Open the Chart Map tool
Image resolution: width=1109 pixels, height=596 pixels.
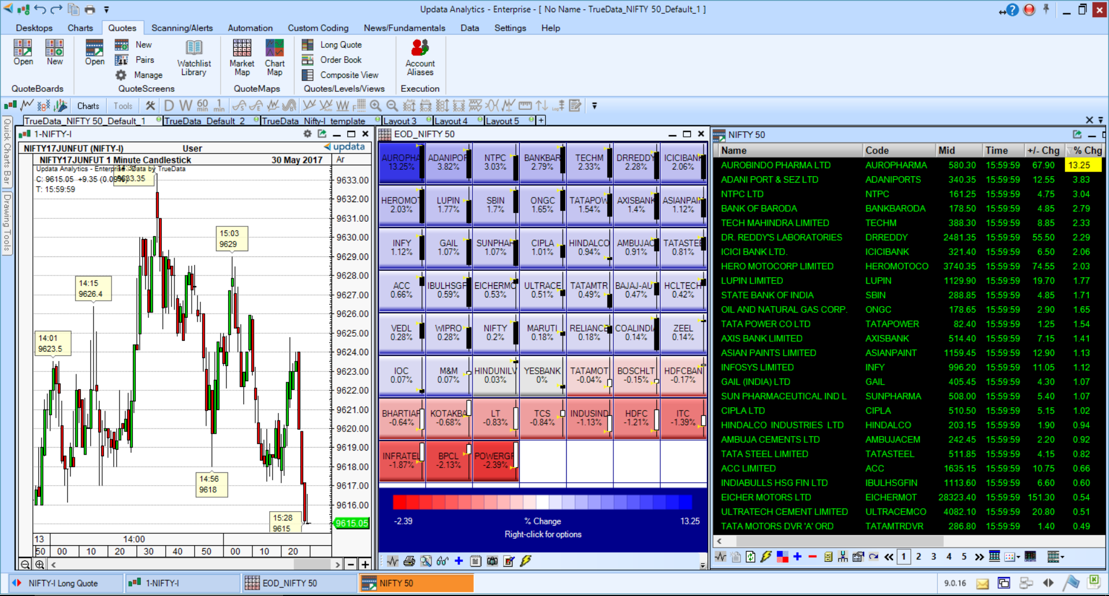[x=274, y=57]
